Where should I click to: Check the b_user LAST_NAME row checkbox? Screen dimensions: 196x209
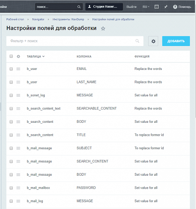click(11, 82)
